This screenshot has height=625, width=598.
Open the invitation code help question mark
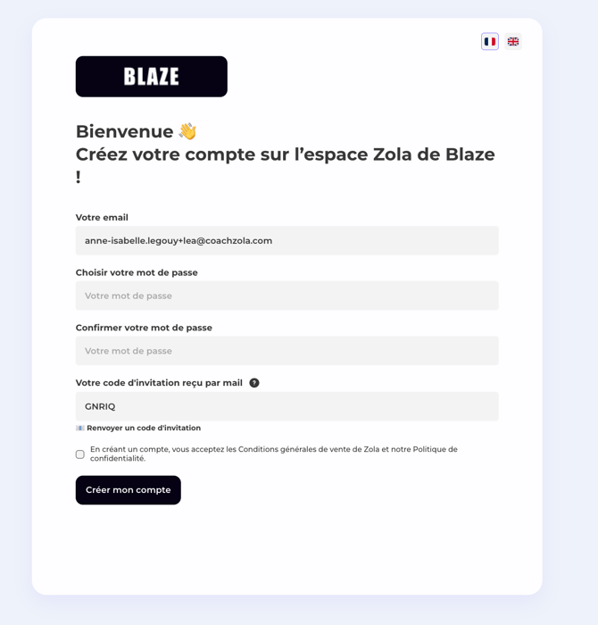point(254,383)
